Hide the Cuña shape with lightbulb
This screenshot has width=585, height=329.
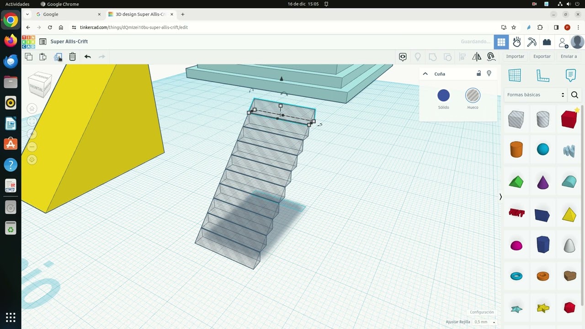(489, 73)
